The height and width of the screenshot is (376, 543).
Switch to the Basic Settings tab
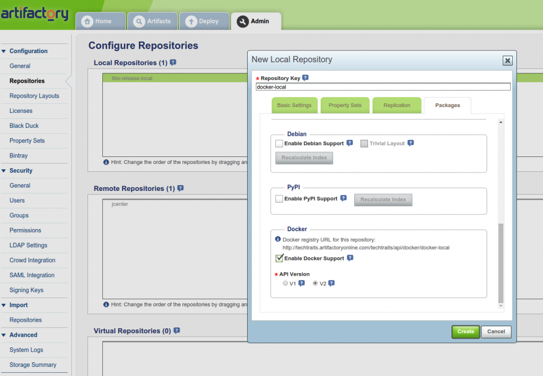coord(294,106)
